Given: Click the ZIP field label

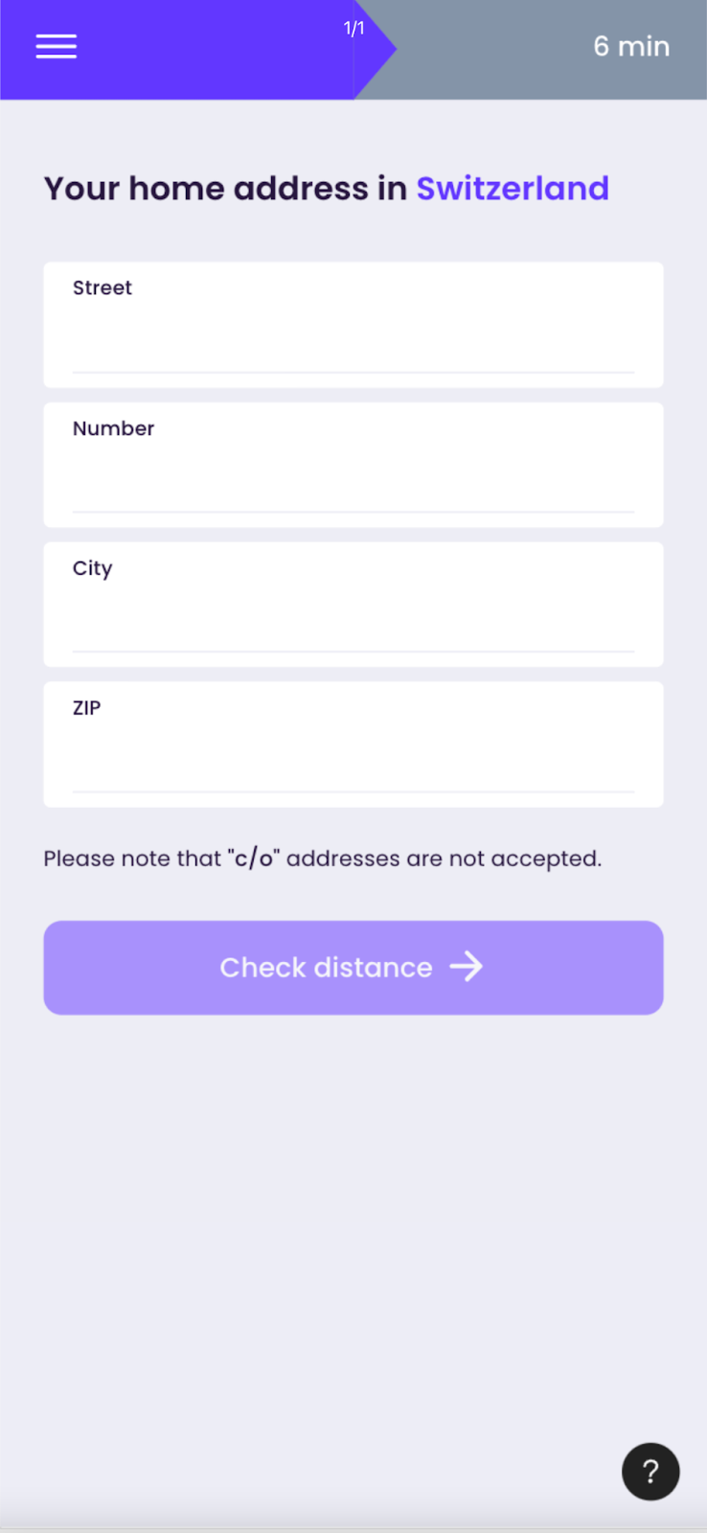Looking at the screenshot, I should pos(86,708).
